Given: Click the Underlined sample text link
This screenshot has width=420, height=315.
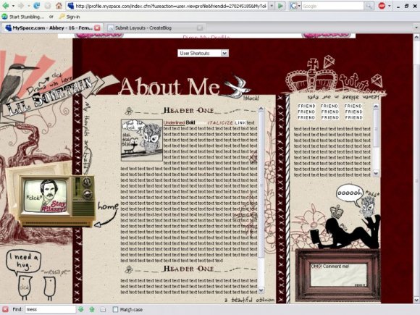Looking at the screenshot, I should [x=174, y=122].
